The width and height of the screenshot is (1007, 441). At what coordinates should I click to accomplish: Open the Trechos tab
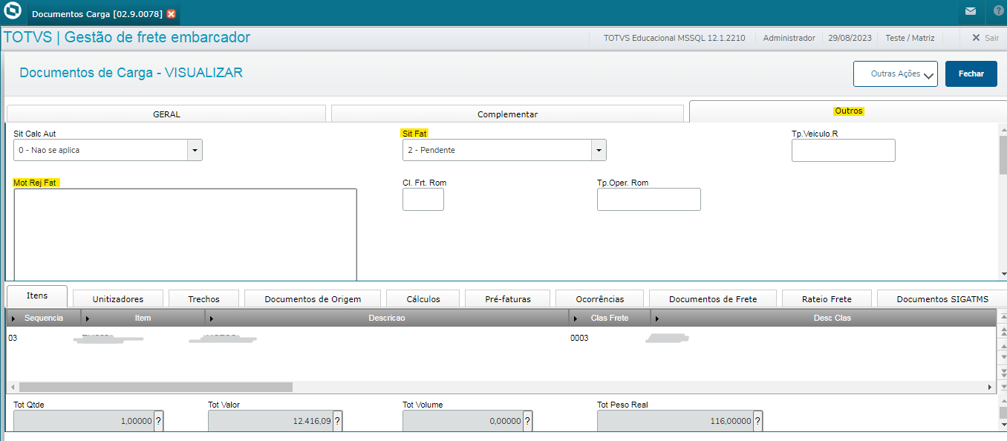click(203, 298)
